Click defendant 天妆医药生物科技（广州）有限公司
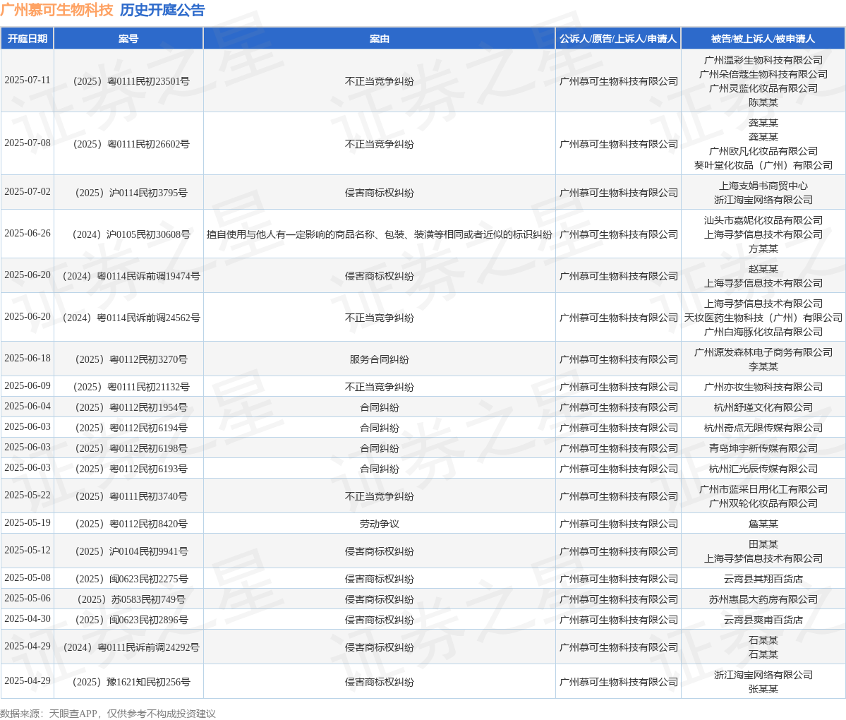 click(763, 318)
